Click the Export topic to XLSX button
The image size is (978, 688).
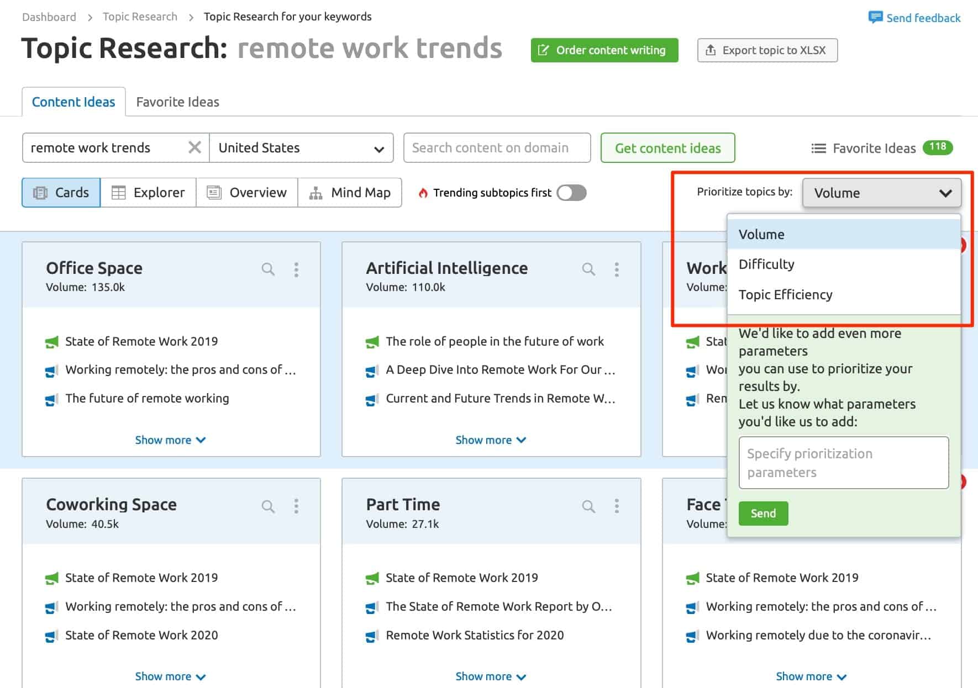[x=767, y=50]
